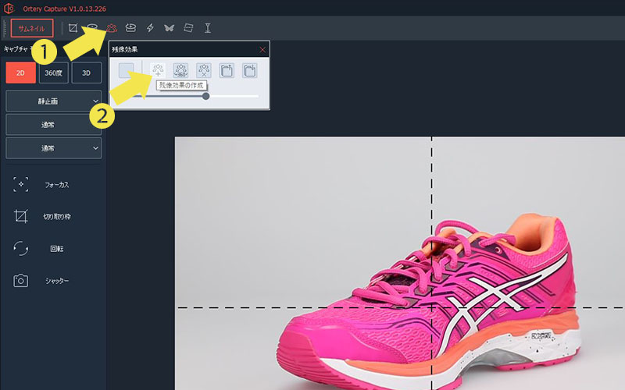Click the delete afterimage icon with X

(x=204, y=71)
